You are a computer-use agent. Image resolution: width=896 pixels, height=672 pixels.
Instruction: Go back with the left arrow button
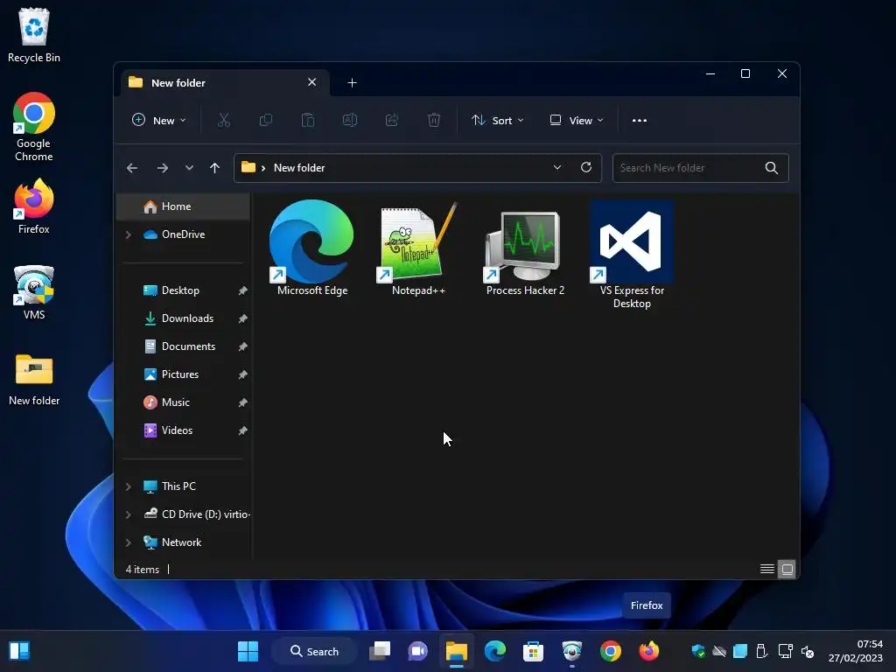pyautogui.click(x=132, y=168)
